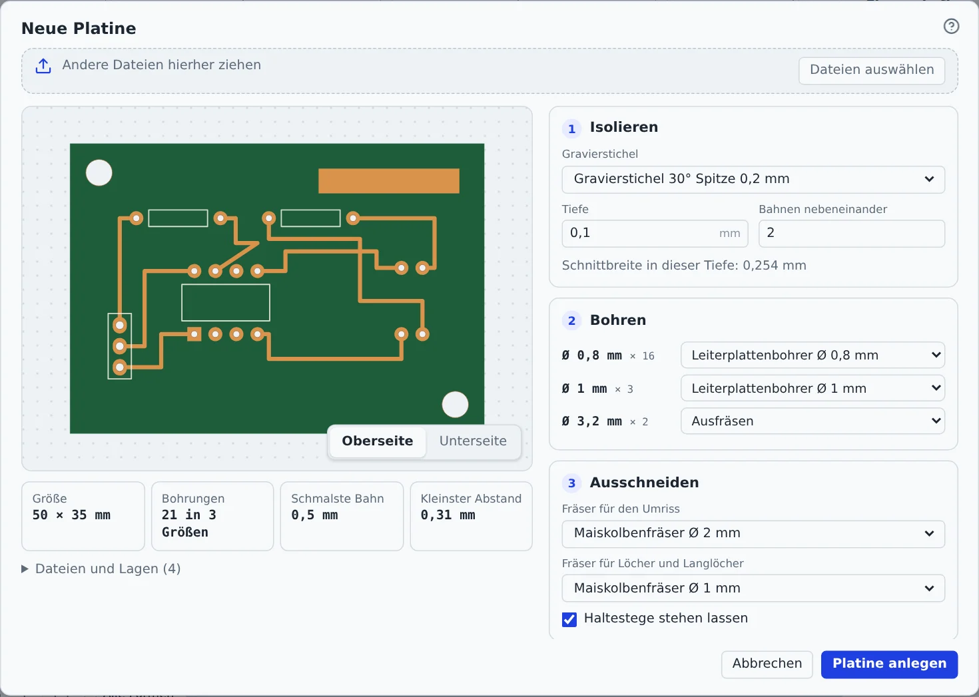Click the Abbrechen button

click(767, 664)
